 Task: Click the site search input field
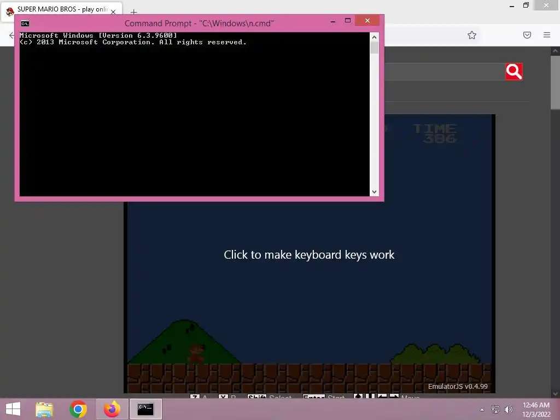(x=445, y=72)
